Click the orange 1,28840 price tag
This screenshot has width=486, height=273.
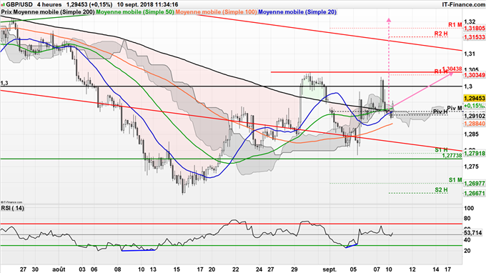pos(475,124)
